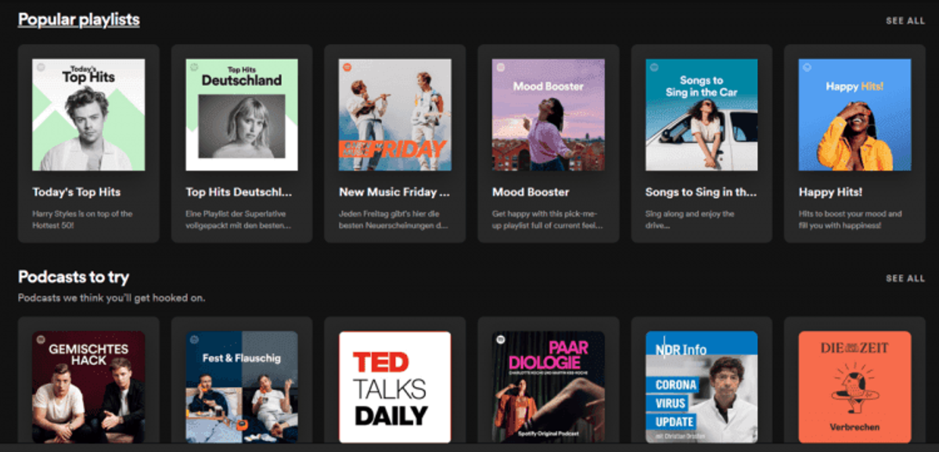Click the Mood Booster title text
This screenshot has height=452, width=939.
pos(531,192)
